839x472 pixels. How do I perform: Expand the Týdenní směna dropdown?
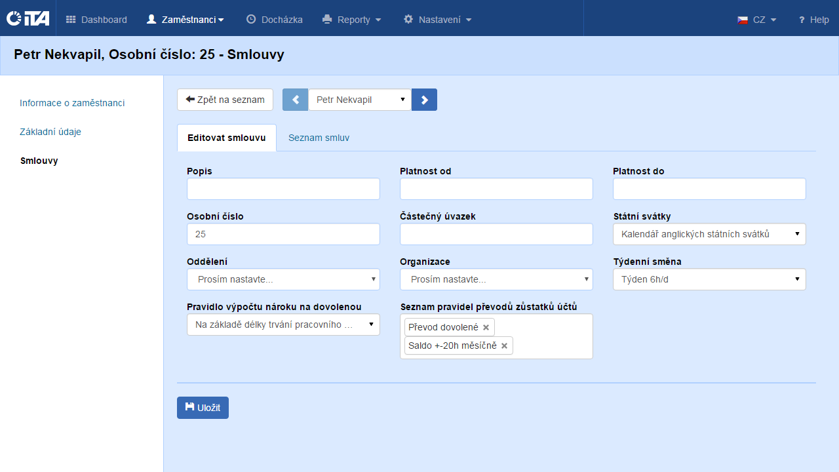709,279
